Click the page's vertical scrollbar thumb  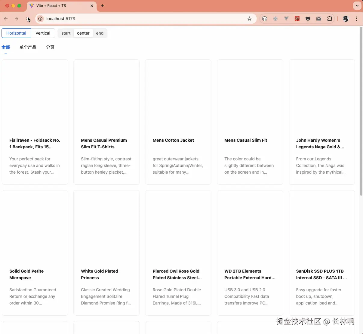pos(361,111)
